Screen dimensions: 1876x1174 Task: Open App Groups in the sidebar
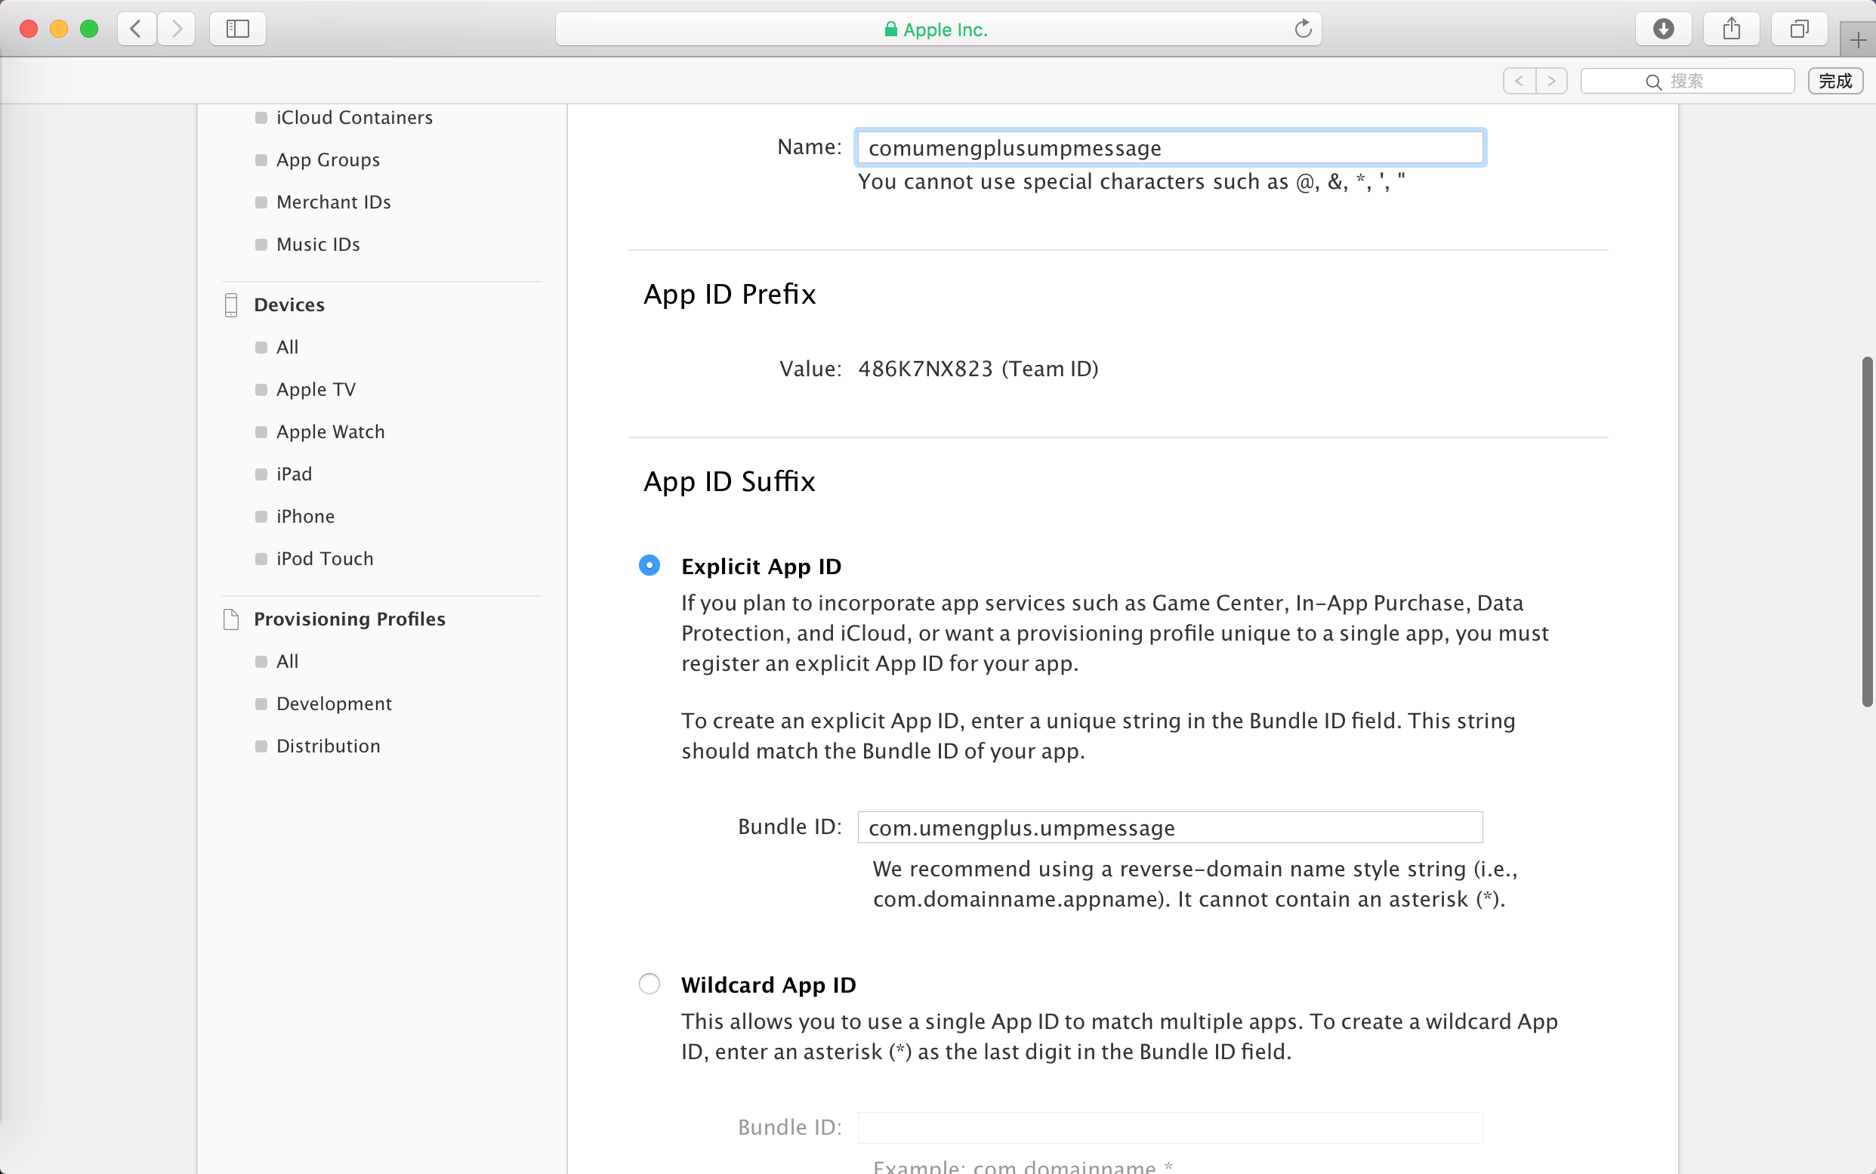click(329, 160)
